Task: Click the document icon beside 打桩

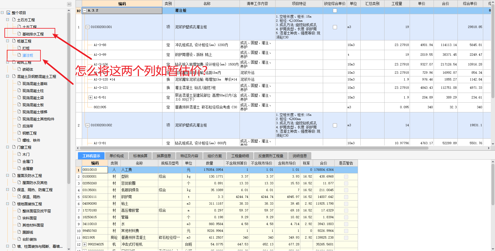Action: (19, 48)
